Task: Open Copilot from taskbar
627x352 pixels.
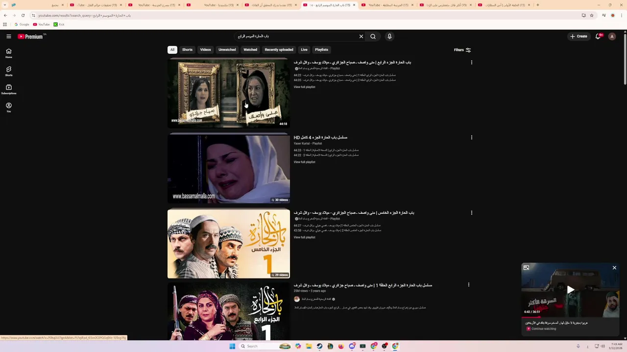Action: pos(298,346)
